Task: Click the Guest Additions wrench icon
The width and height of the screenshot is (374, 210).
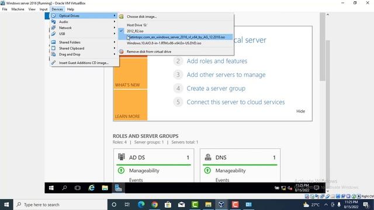Action: tap(53, 62)
